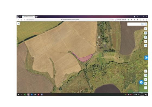Click the icon above the zoom-in button
Viewport: 152px width, 107px height.
tap(145, 79)
